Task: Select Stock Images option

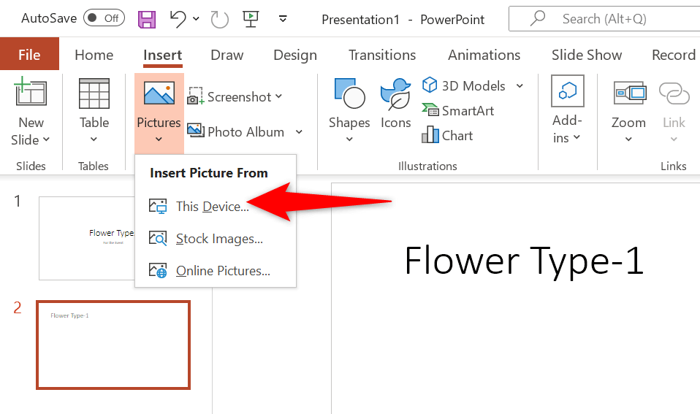Action: click(219, 239)
